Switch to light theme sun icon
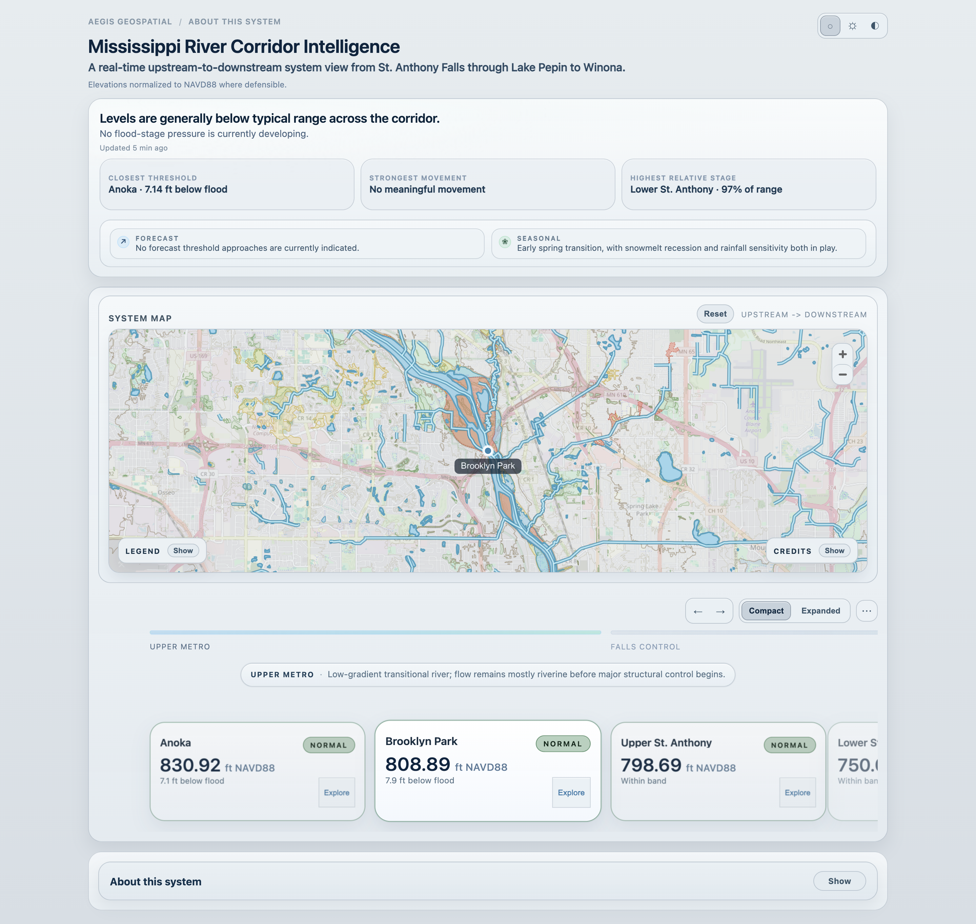 (x=852, y=26)
